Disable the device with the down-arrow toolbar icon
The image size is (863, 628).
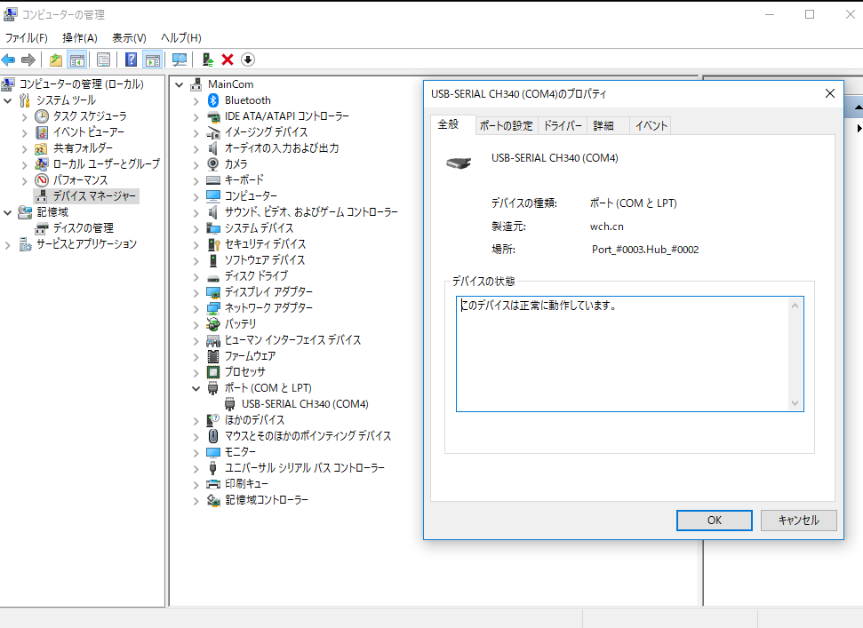tap(248, 60)
